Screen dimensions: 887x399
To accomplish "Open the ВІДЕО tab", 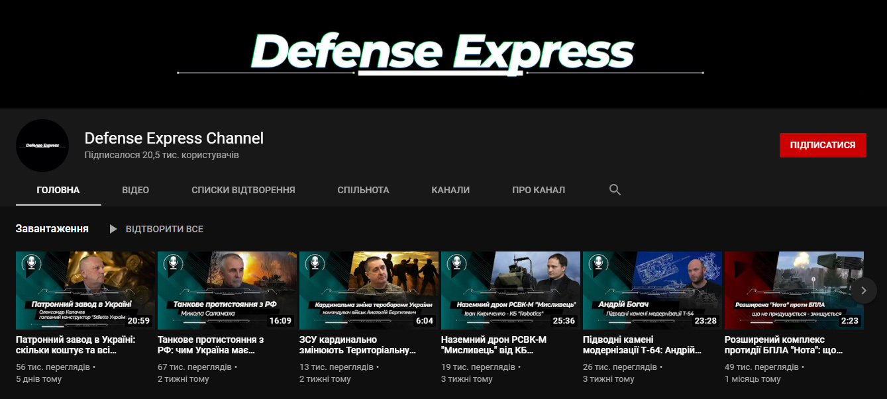I will [x=136, y=190].
